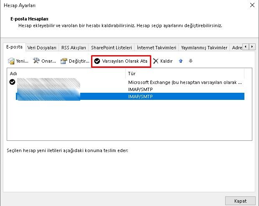Select the SharePoint Listeleri tab
Screen dimensions: 259x206
coord(112,48)
